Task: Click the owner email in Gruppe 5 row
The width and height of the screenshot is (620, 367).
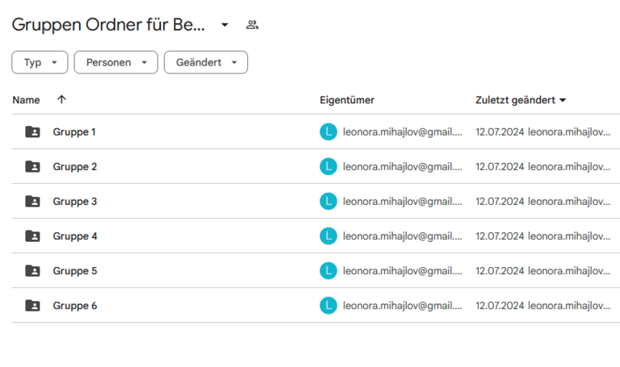Action: (402, 271)
